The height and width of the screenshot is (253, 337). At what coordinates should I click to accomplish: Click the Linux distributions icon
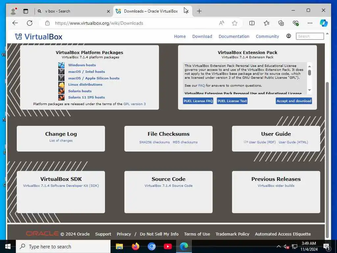point(61,84)
